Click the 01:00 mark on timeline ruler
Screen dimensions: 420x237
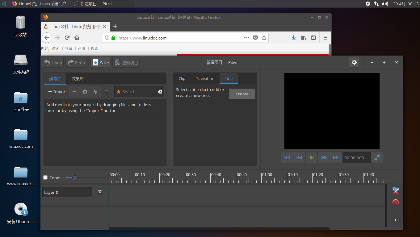267,175
